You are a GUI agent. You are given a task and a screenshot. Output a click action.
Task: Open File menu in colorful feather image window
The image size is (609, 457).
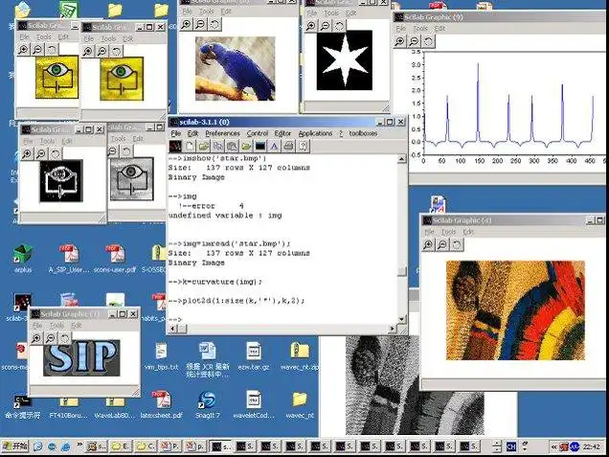point(430,232)
